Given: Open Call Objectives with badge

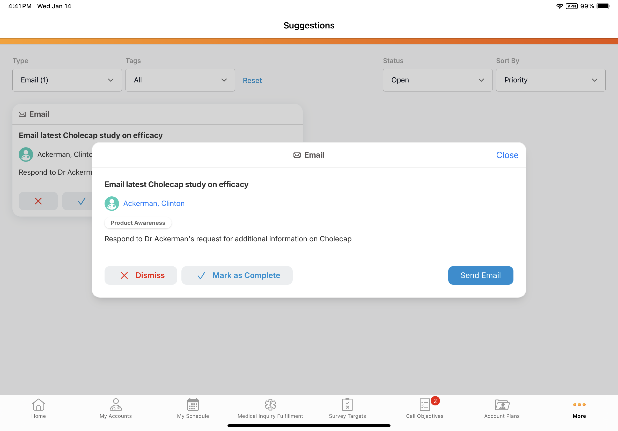Looking at the screenshot, I should (425, 405).
